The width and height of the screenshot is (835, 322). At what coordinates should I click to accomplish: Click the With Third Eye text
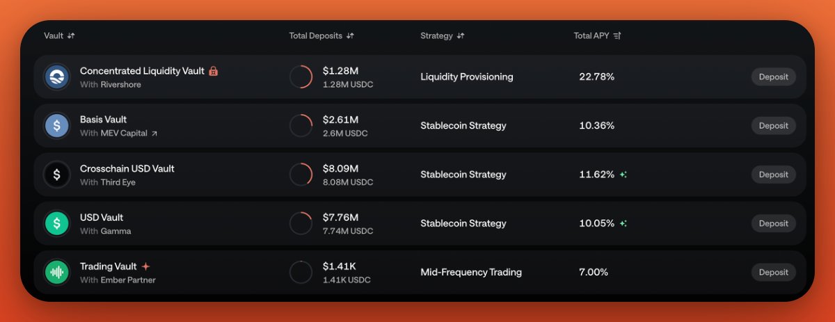pos(108,182)
